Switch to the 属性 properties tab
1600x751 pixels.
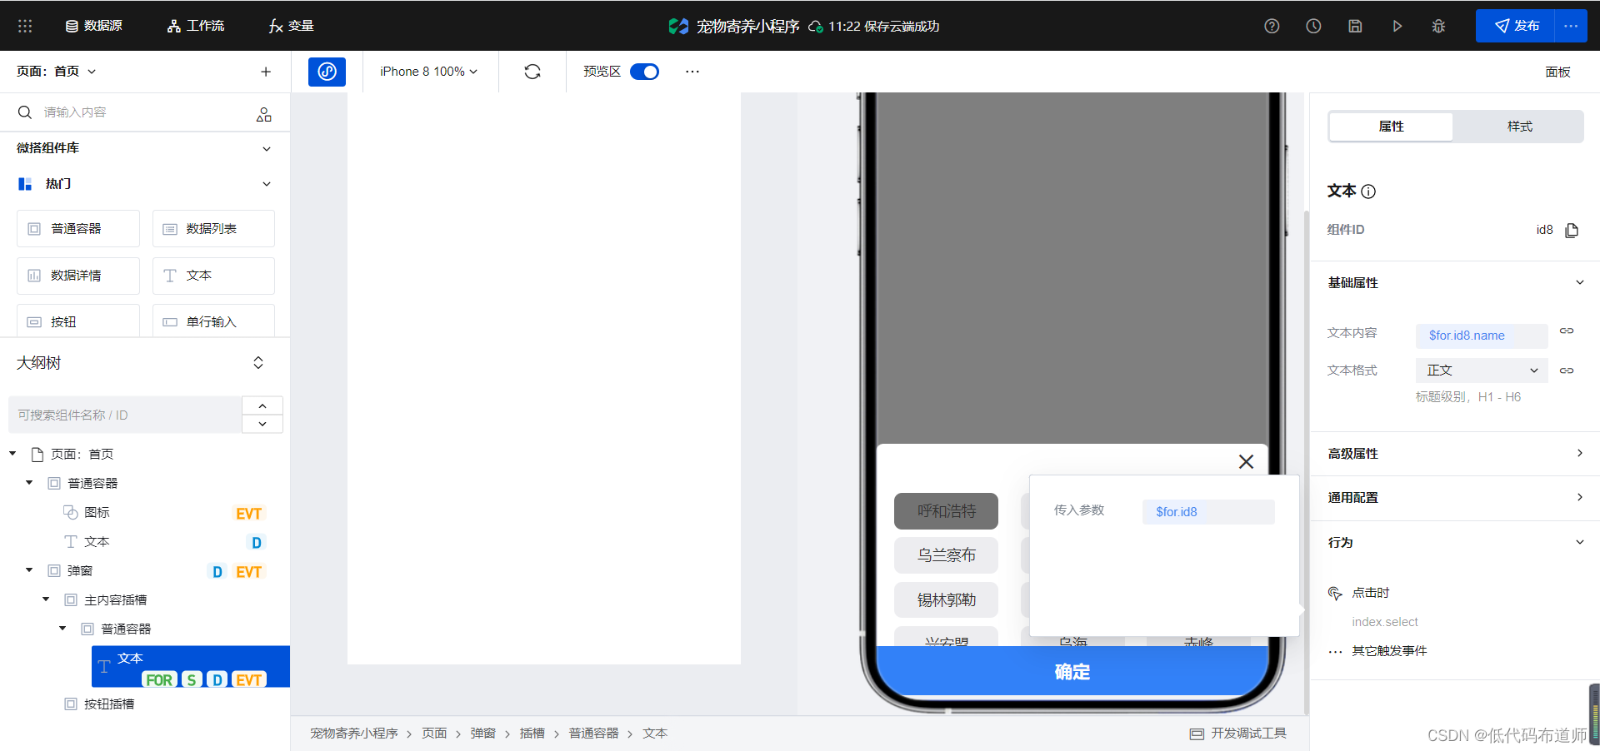(x=1391, y=127)
